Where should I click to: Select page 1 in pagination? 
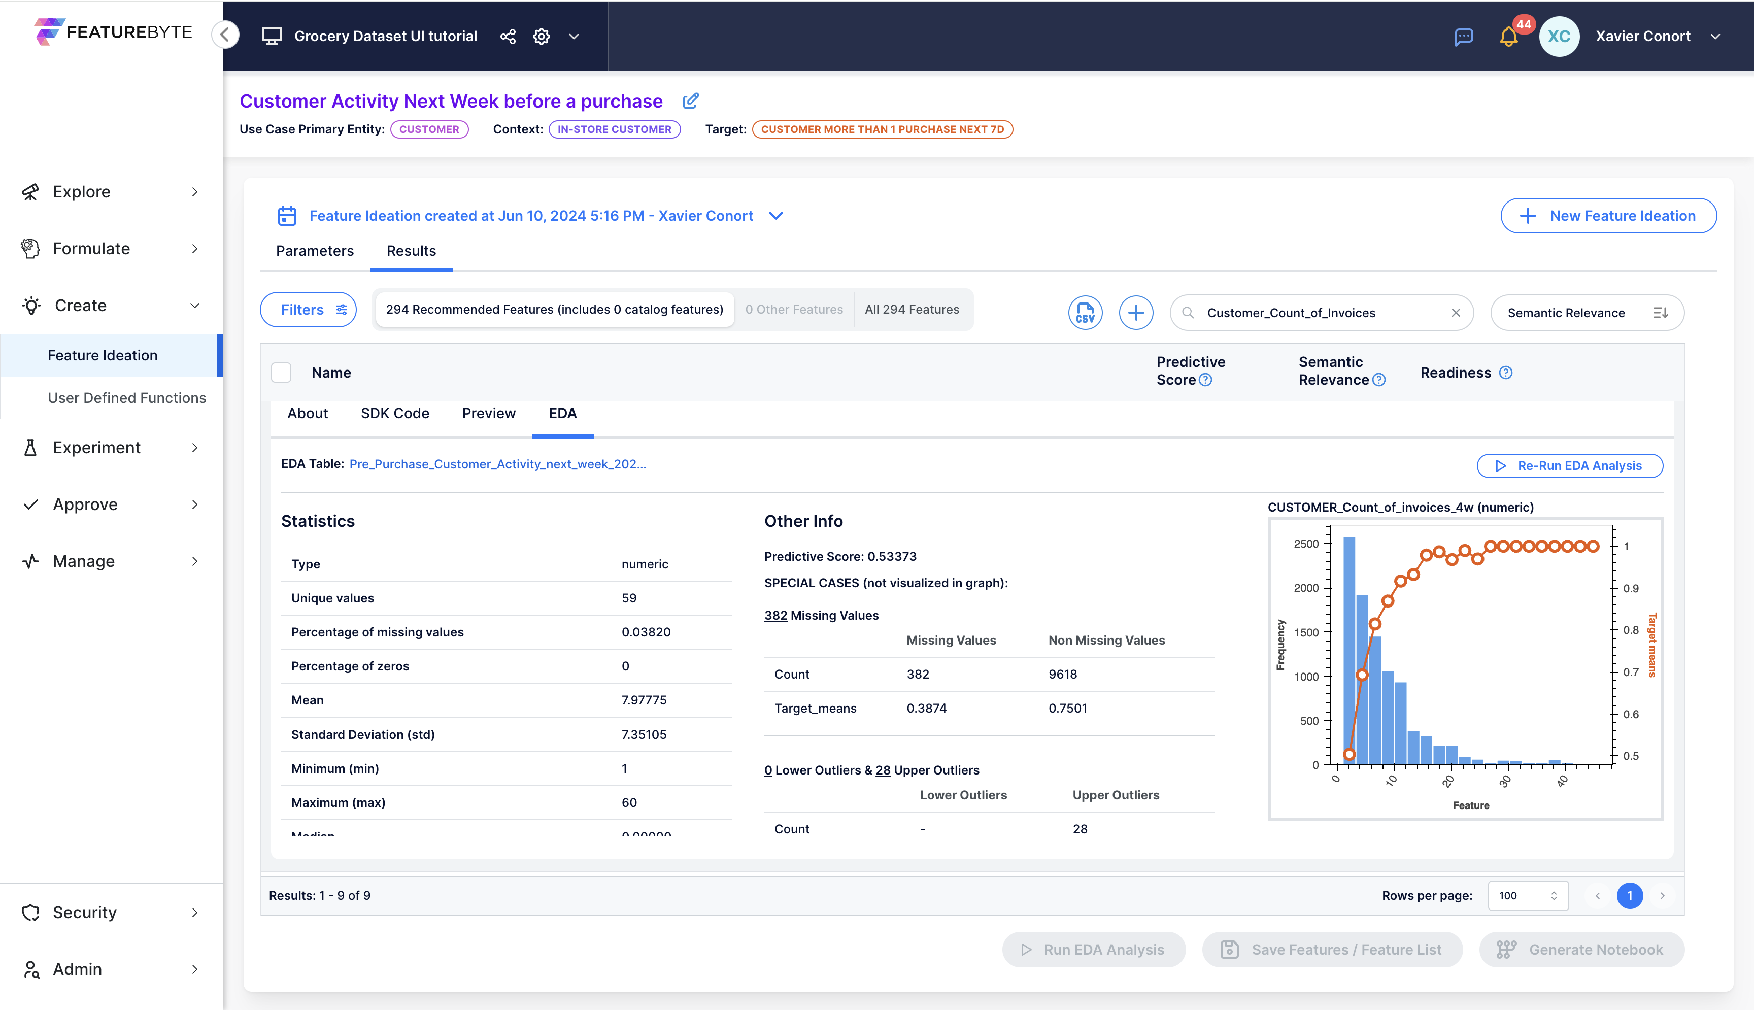click(x=1630, y=895)
